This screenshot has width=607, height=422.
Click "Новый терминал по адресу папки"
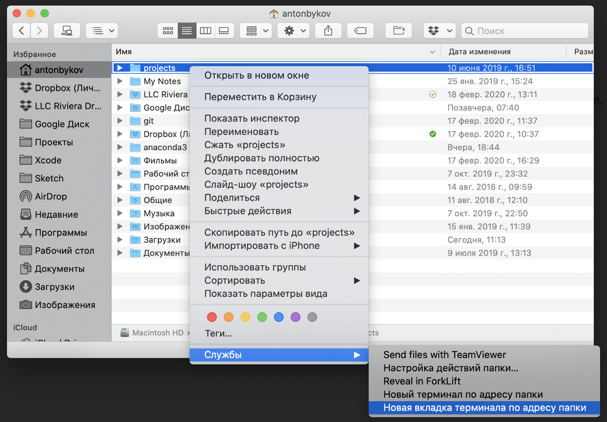point(463,395)
